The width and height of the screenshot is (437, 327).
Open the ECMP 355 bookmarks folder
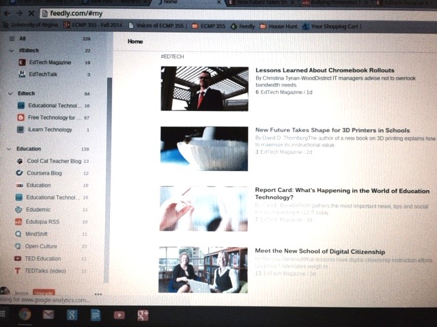(x=208, y=26)
